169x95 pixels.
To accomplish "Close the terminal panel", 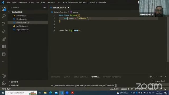I will (x=165, y=77).
